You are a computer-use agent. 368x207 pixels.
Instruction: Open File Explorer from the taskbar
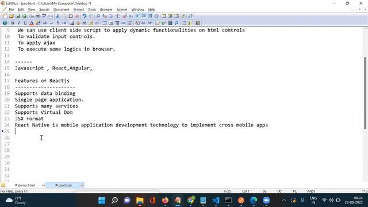tap(140, 201)
